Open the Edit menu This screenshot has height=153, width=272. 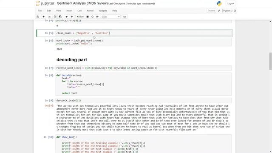pyautogui.click(x=49, y=11)
